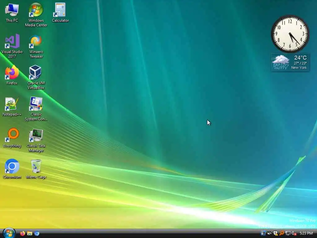Click the 5:23 PM taskbar clock
This screenshot has width=317, height=238.
306,233
